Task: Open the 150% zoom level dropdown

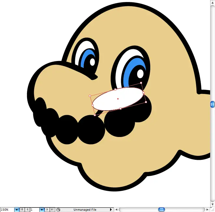Action: pyautogui.click(x=17, y=210)
